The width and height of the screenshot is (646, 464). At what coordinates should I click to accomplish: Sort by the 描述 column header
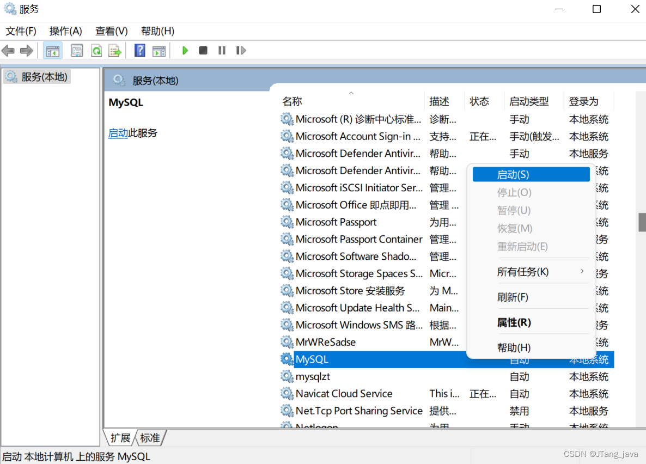444,101
